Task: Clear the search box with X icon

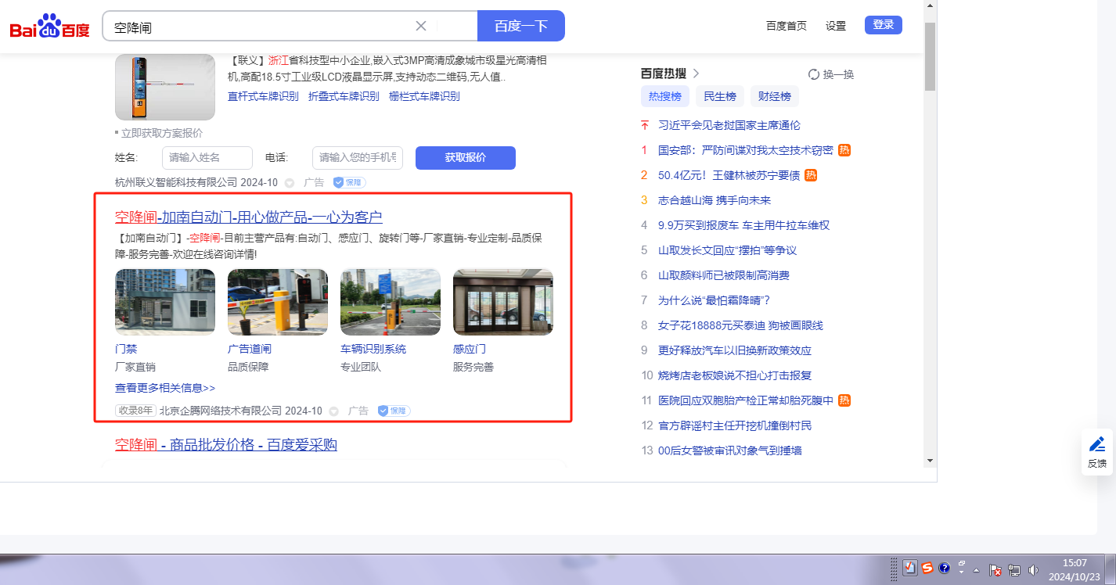Action: [x=421, y=26]
